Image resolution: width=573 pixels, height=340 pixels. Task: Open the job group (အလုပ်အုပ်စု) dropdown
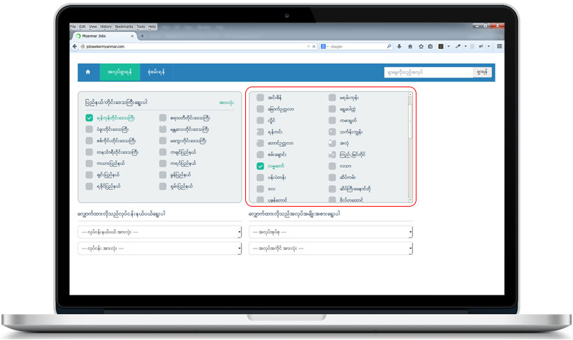coord(331,232)
